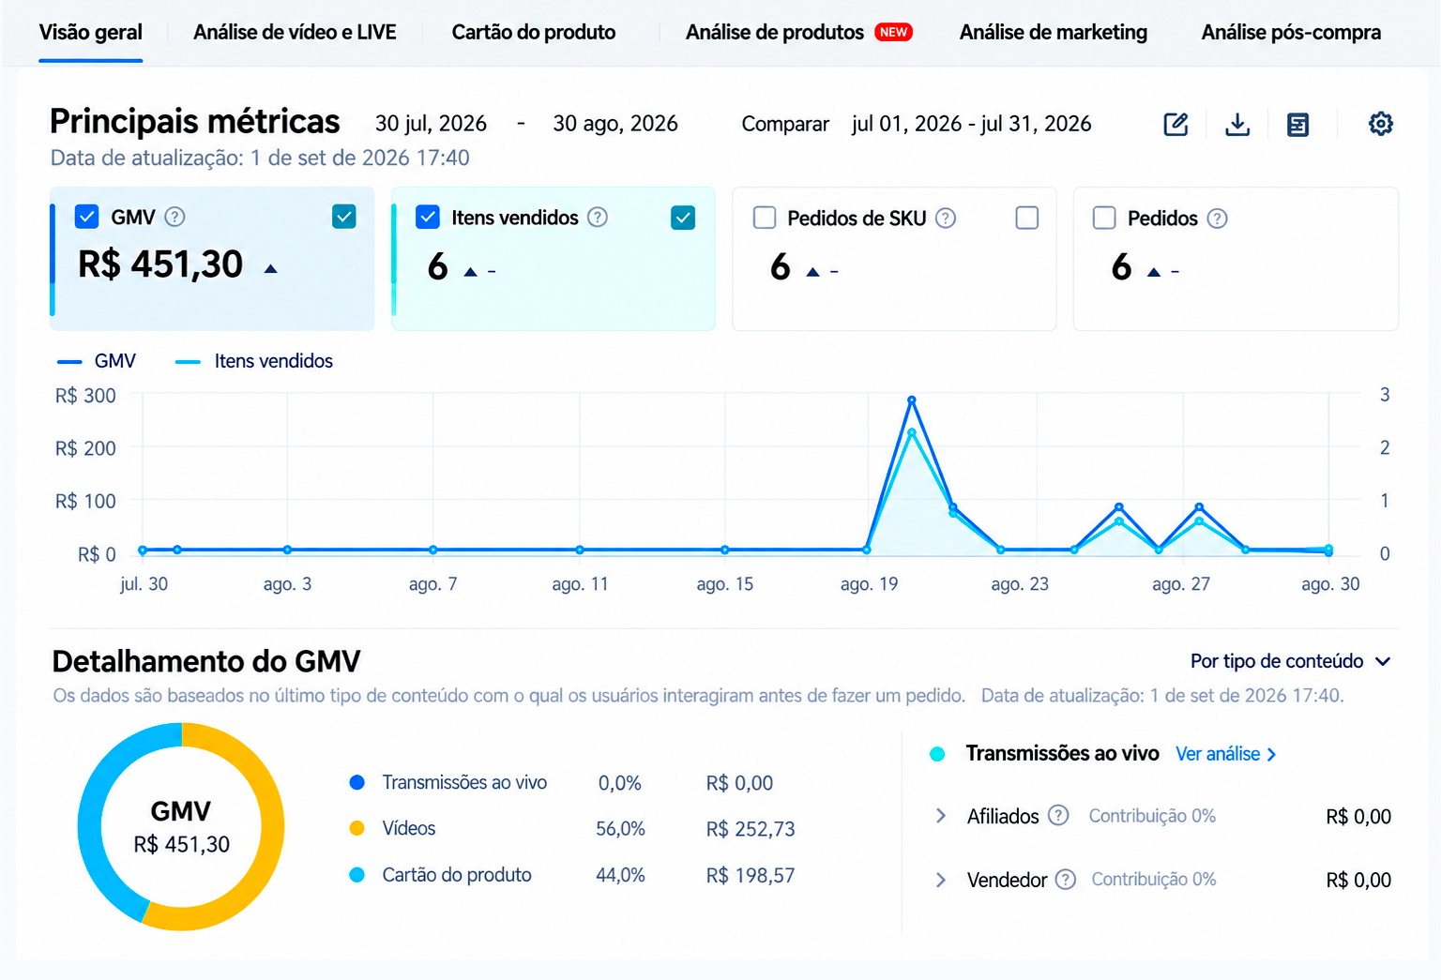1441x980 pixels.
Task: Open the Cartão do produto tab
Action: click(534, 32)
